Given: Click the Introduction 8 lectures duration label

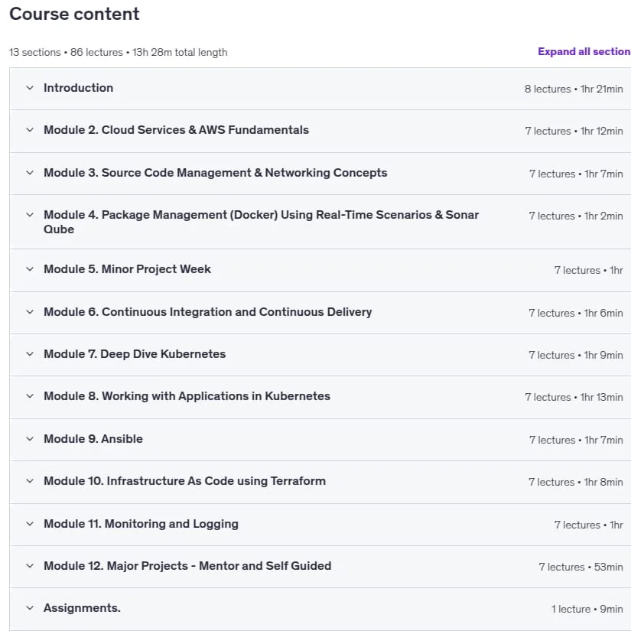Looking at the screenshot, I should coord(574,89).
